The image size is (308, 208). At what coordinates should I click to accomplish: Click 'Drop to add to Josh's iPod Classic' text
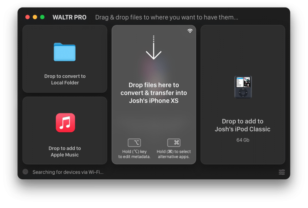tap(243, 125)
